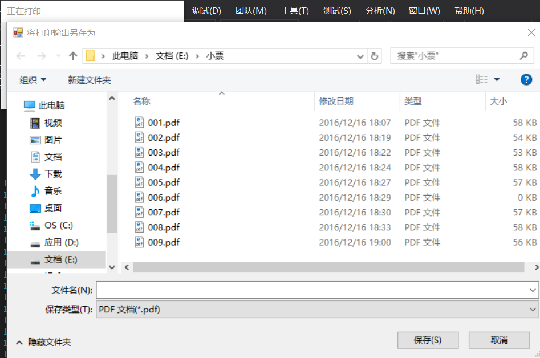
Task: Click the search magnifier icon
Action: [524, 56]
